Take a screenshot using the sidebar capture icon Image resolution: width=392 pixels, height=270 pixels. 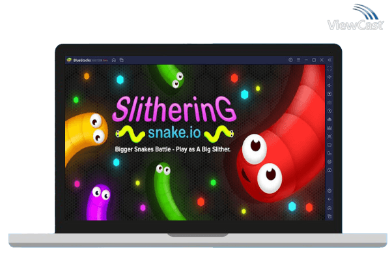tap(329, 136)
